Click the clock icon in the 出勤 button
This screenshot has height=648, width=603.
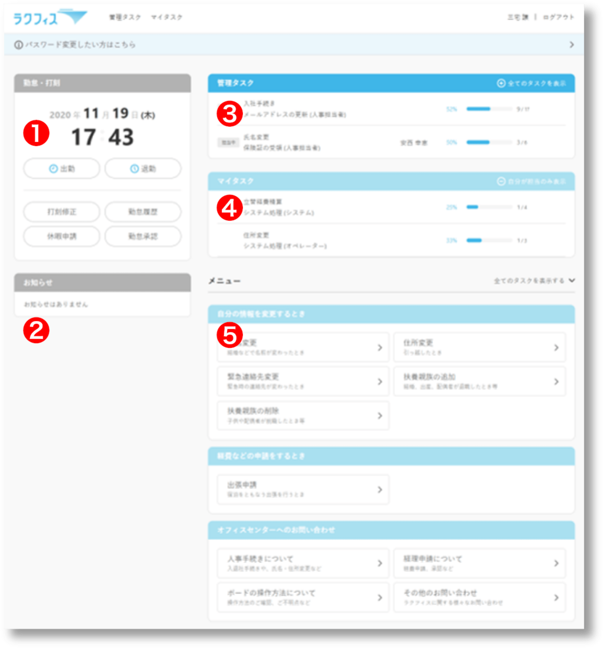click(x=53, y=168)
